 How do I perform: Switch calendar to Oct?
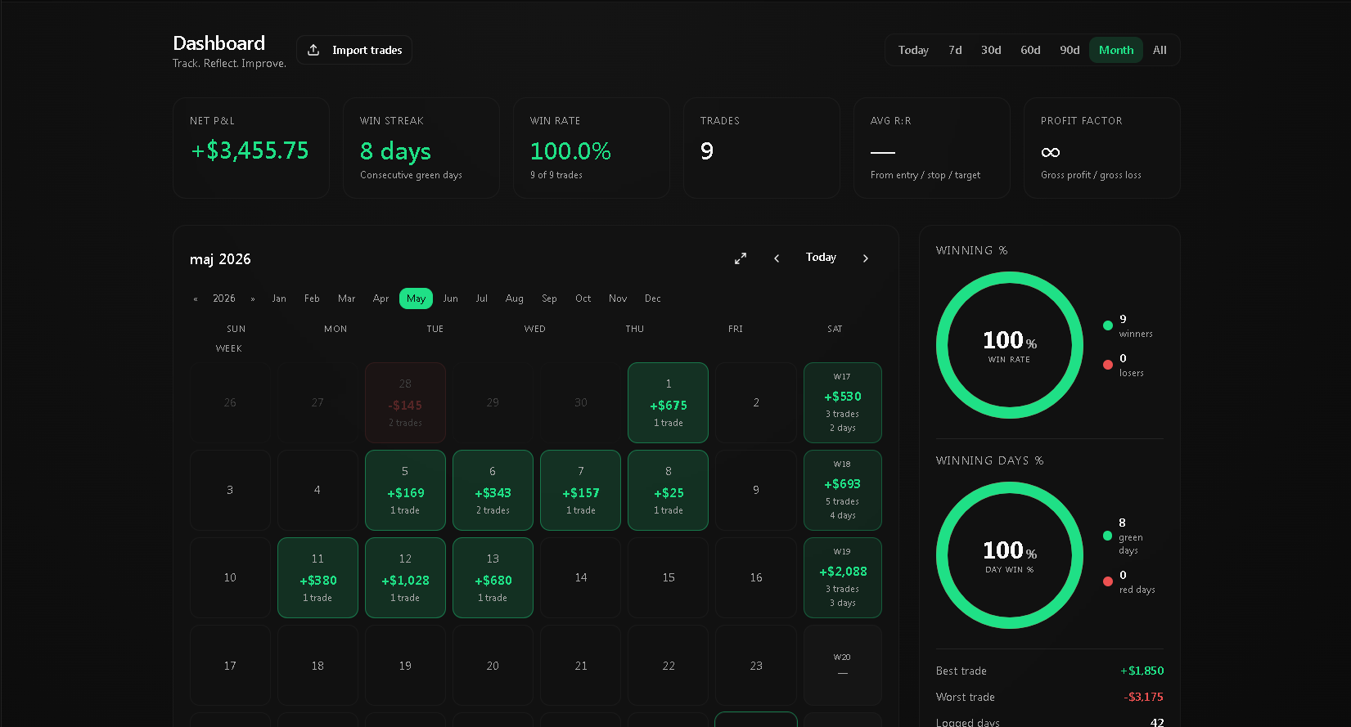pos(583,298)
